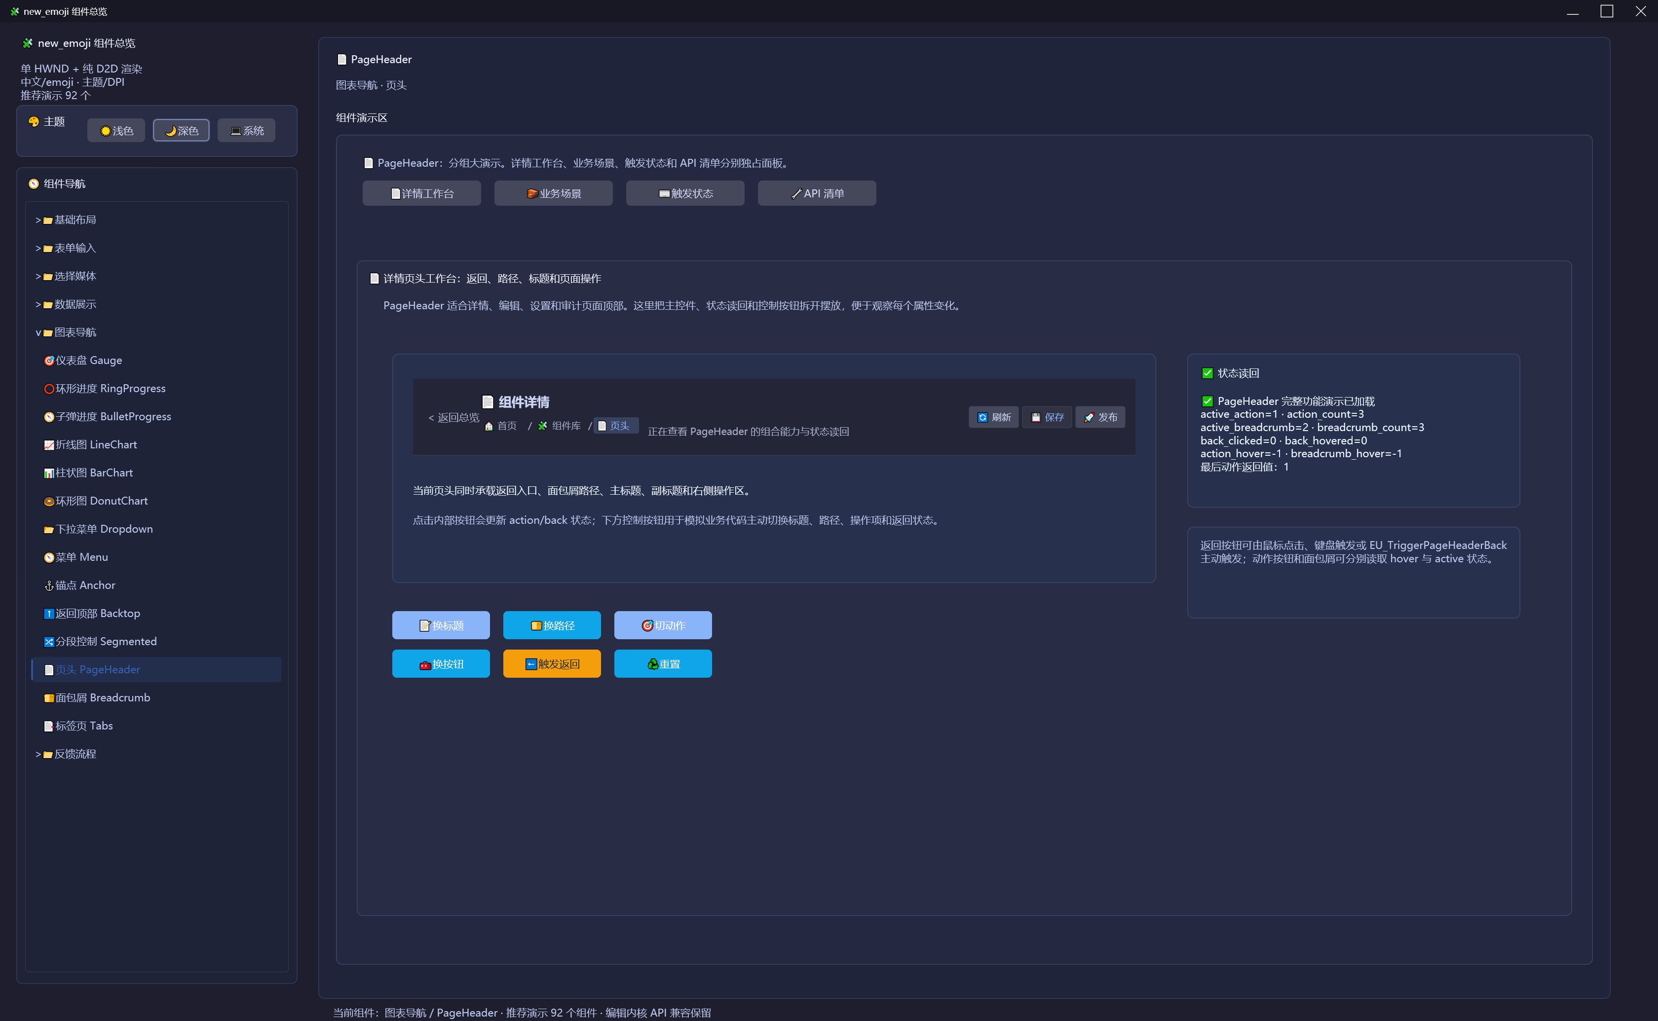The height and width of the screenshot is (1021, 1658).
Task: Click the puzzle icon in 组件库 breadcrumb
Action: tap(543, 426)
